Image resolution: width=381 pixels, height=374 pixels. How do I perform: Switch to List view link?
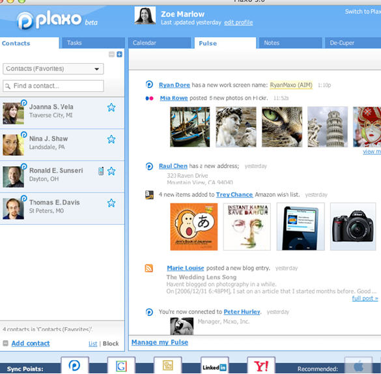pyautogui.click(x=93, y=343)
